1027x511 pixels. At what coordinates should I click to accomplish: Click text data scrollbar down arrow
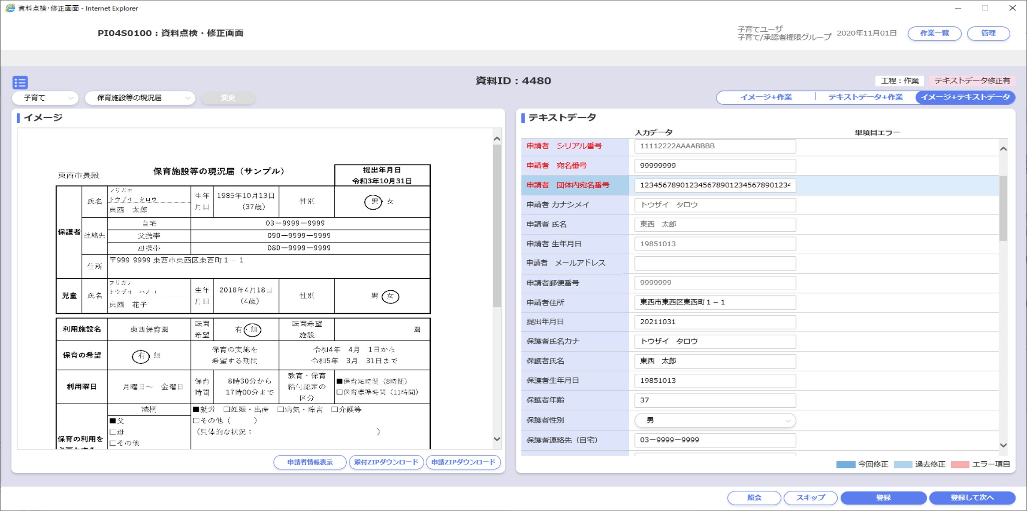pyautogui.click(x=1003, y=445)
